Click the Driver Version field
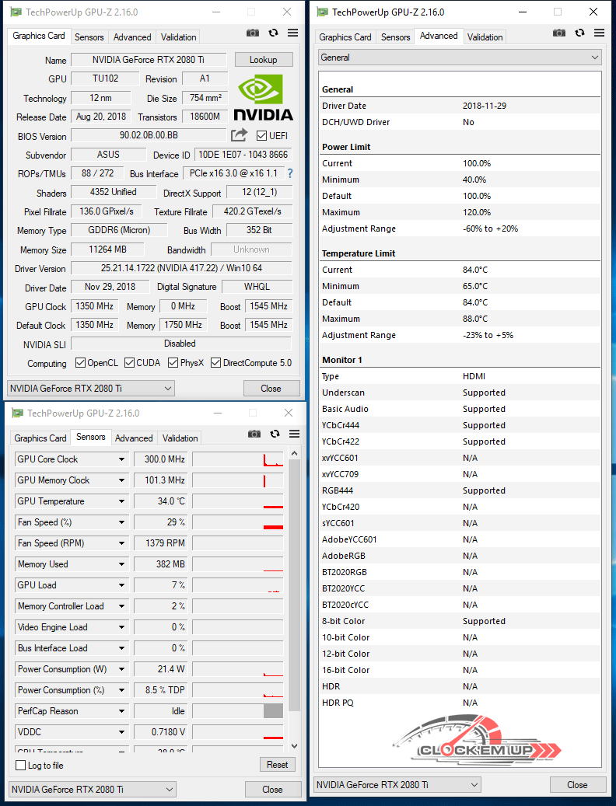Screen dimensions: 616x806 click(x=181, y=268)
